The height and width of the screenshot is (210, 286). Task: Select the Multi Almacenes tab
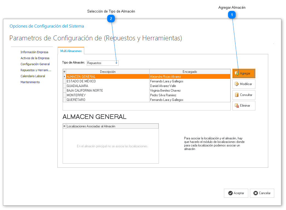click(71, 51)
